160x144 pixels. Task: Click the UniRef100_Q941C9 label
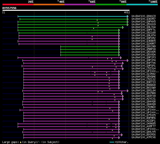[143, 16]
